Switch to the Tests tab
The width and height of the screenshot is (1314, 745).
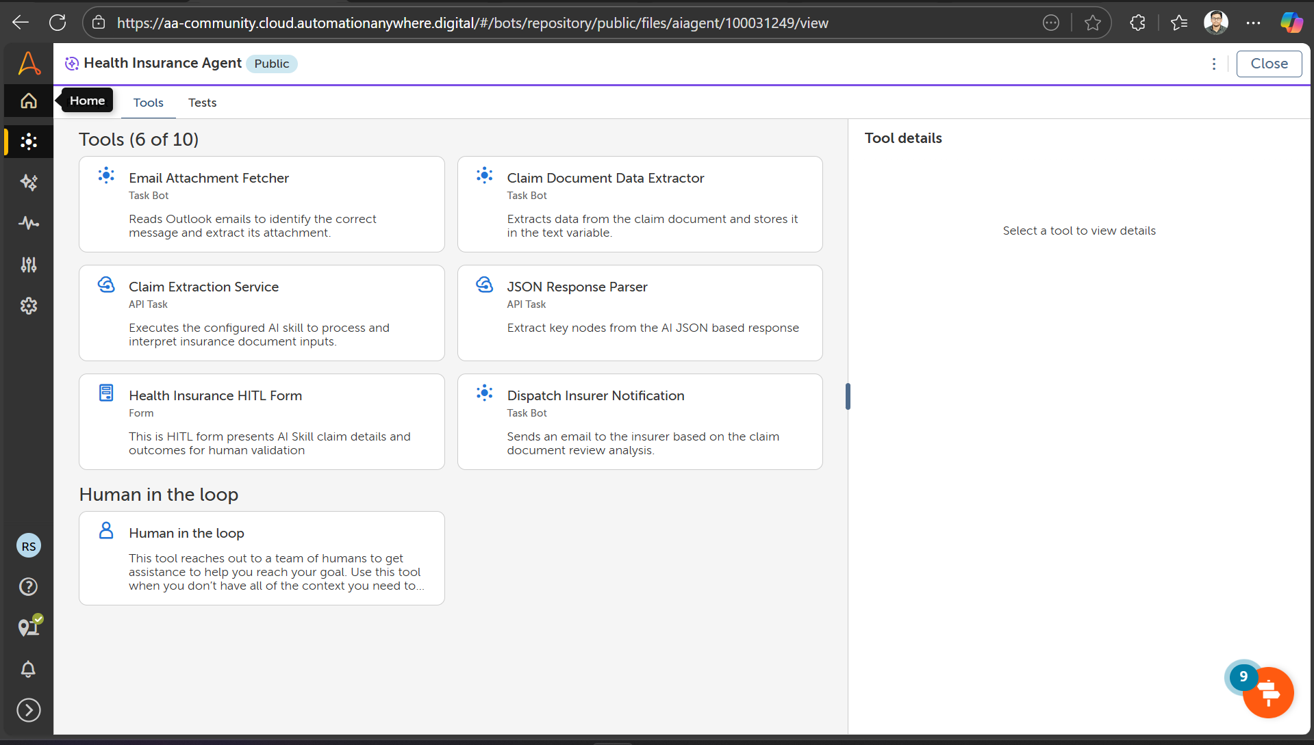tap(202, 103)
